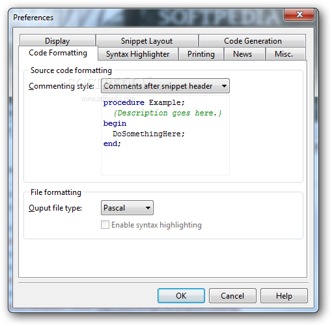Image resolution: width=332 pixels, height=326 pixels.
Task: Switch to the Printing tab
Action: pos(201,54)
